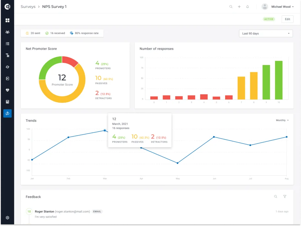Open the feedback filter funnel icon

click(285, 196)
